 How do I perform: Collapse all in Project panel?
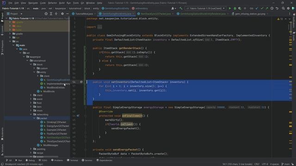(56, 14)
